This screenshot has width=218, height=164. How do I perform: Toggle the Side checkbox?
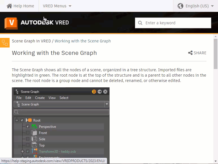pos(28,139)
